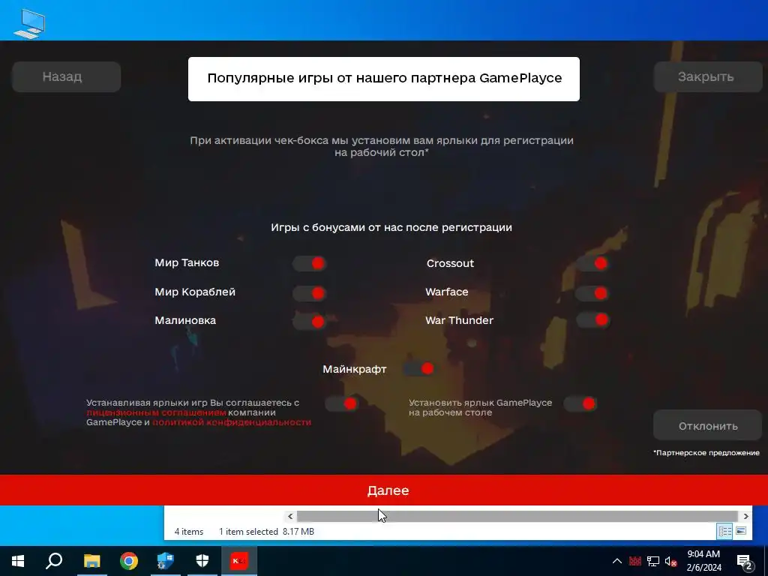Open the clock showing 9:04 AM

pyautogui.click(x=703, y=561)
